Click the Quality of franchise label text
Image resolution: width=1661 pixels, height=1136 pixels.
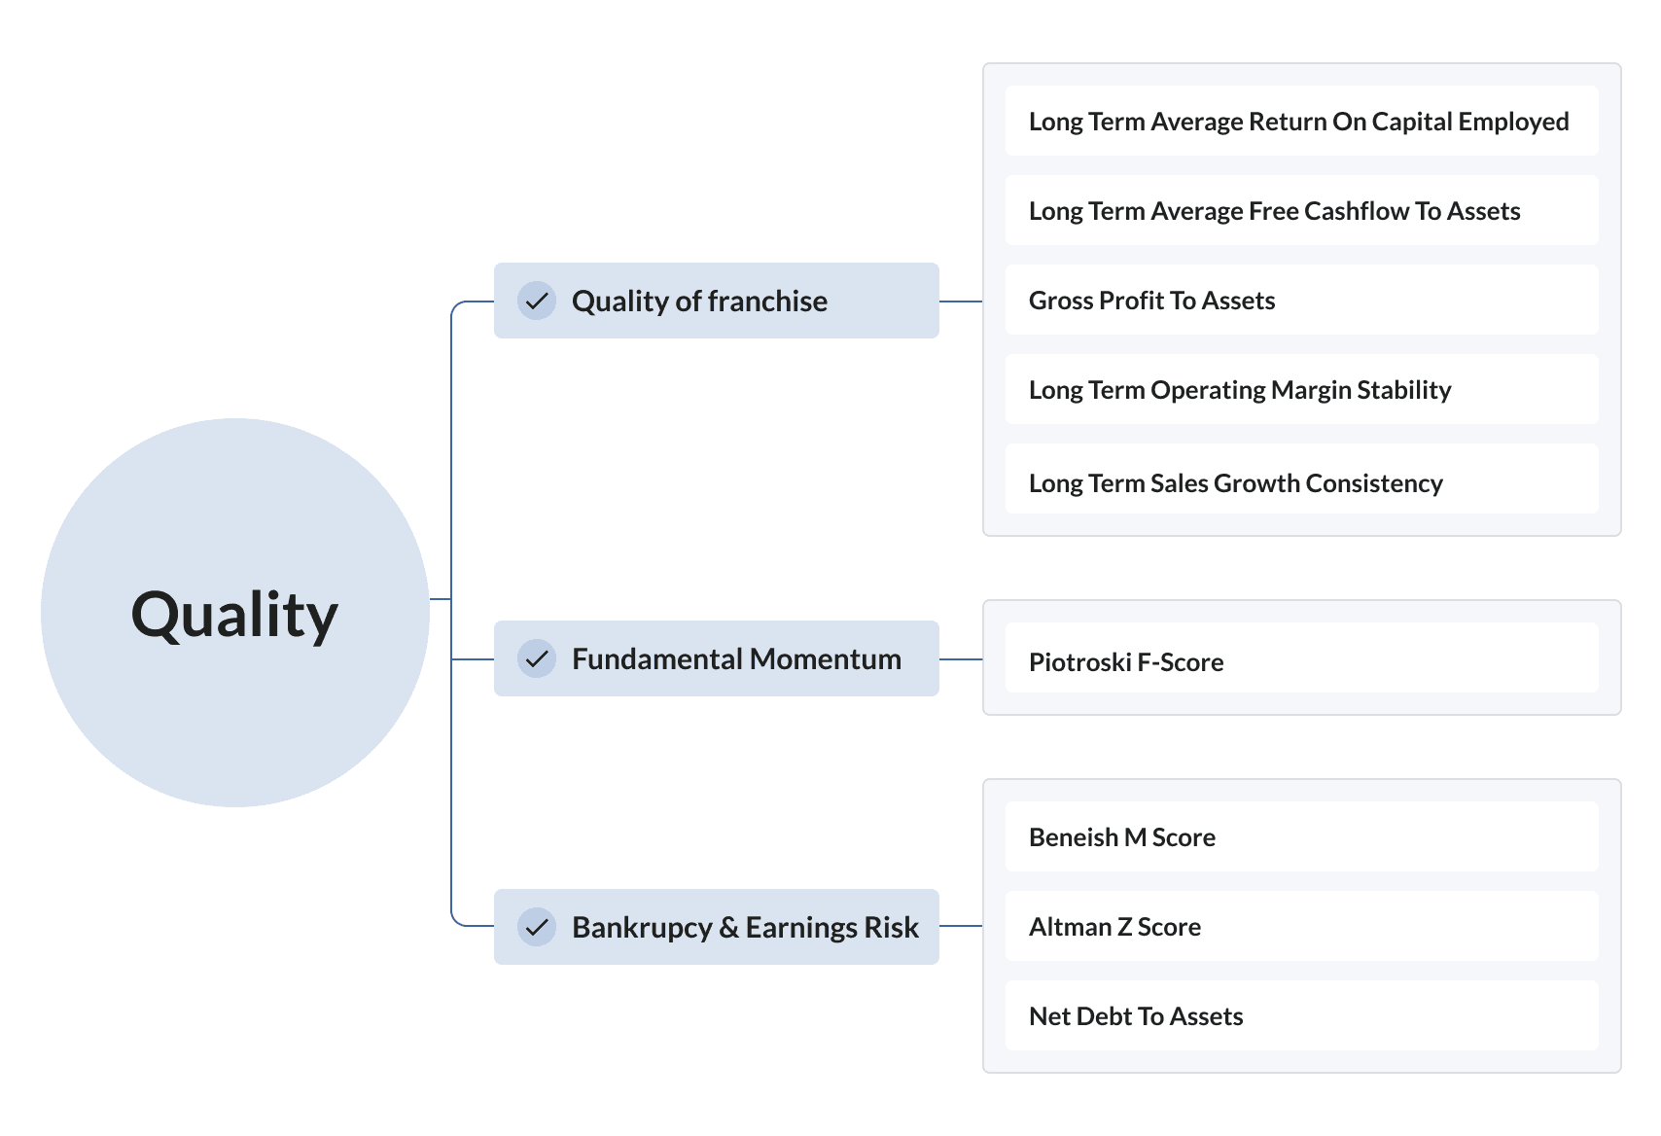click(699, 302)
